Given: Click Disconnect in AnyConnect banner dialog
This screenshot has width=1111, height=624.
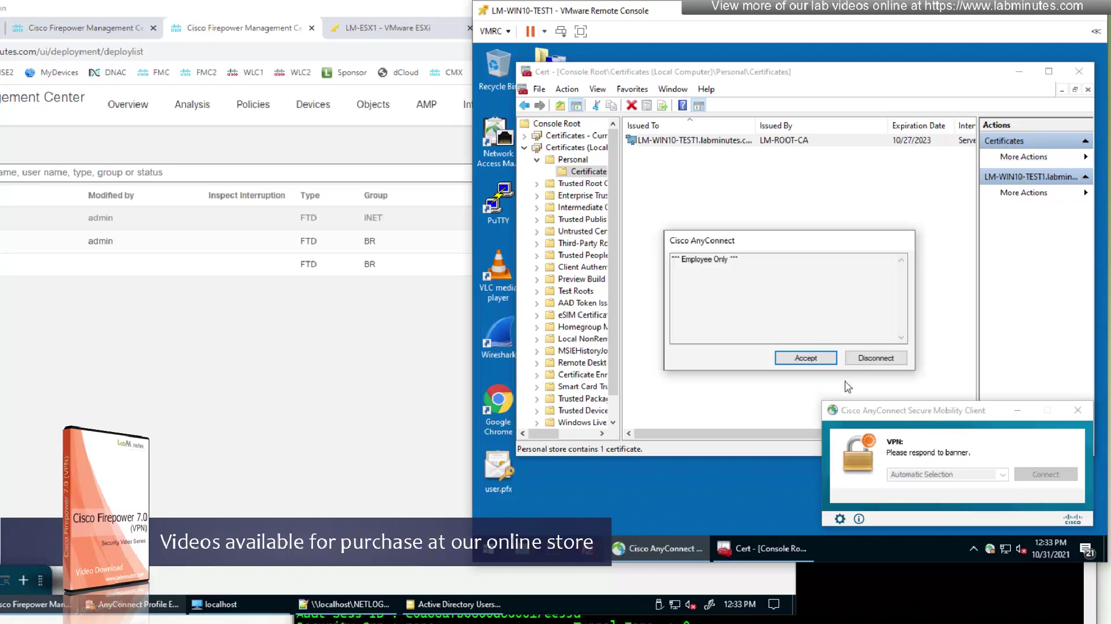Looking at the screenshot, I should 875,358.
